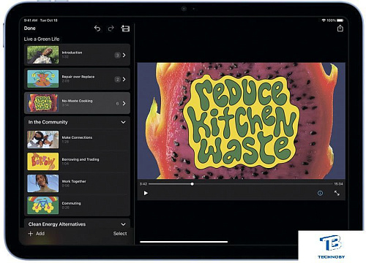
Task: Open the Introduction item chevron
Action: click(124, 55)
